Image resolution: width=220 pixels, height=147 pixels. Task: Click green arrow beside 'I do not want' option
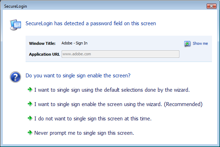tap(30, 119)
